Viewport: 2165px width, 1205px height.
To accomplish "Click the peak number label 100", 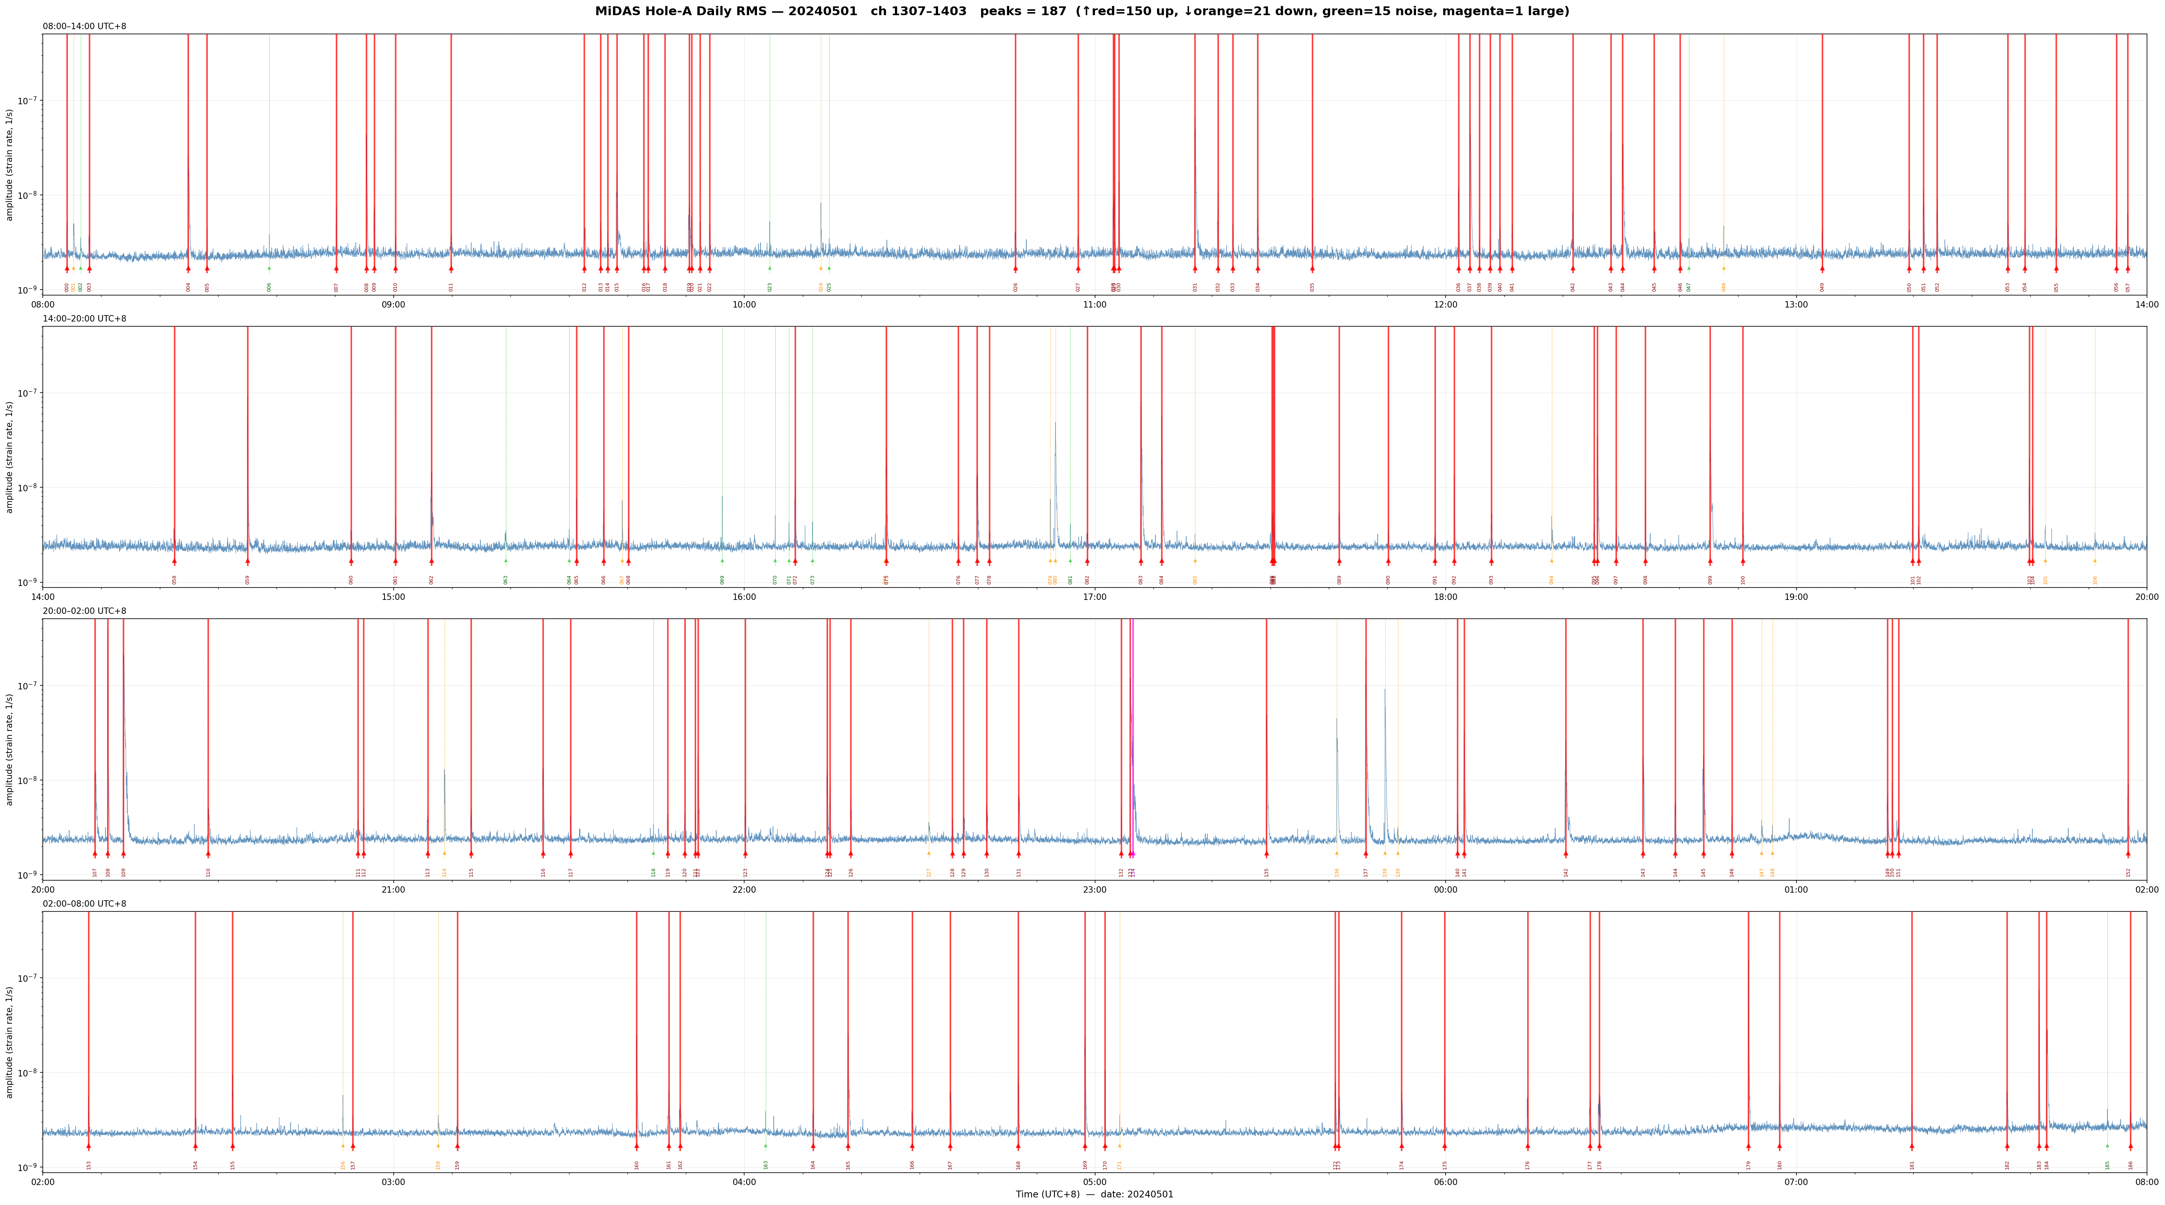I will click(x=1743, y=580).
